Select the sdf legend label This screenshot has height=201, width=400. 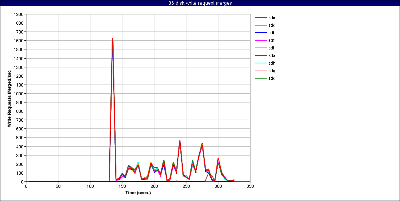(272, 40)
